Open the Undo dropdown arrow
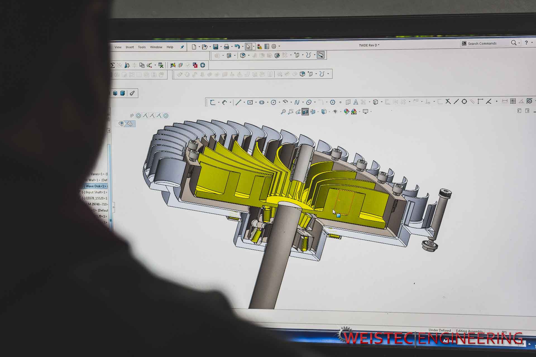Viewport: 536px width, 357px height. (x=243, y=47)
